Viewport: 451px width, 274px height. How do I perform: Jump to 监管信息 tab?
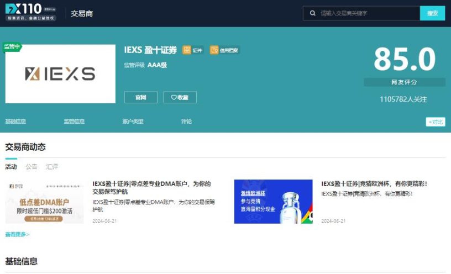74,122
